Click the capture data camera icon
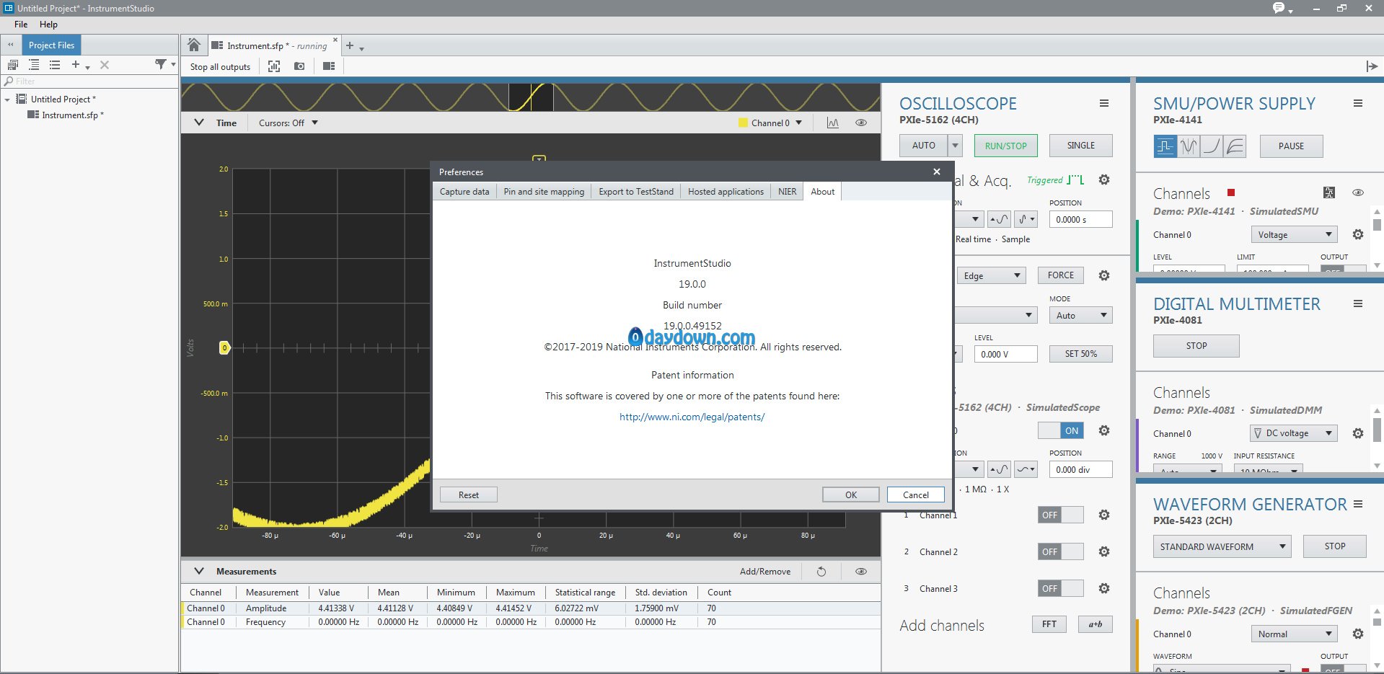The height and width of the screenshot is (674, 1384). tap(299, 66)
